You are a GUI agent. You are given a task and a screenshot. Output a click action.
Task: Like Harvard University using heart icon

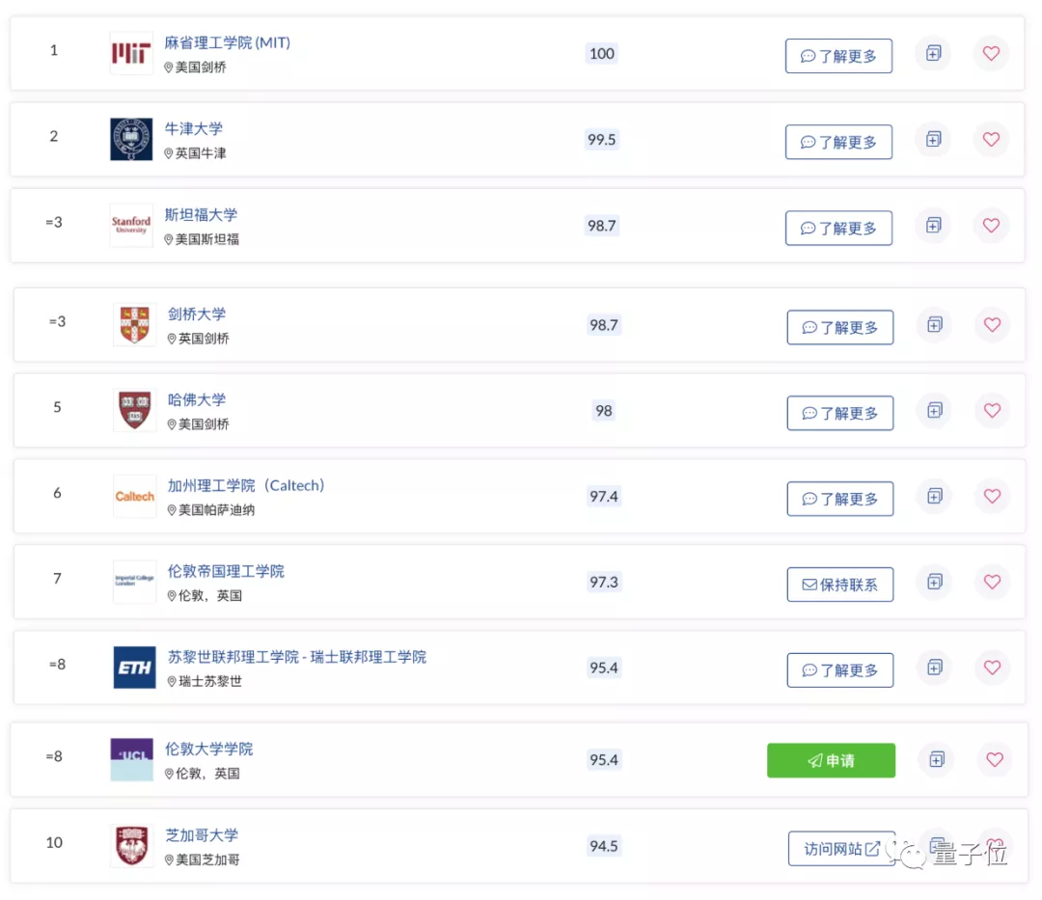coord(992,410)
